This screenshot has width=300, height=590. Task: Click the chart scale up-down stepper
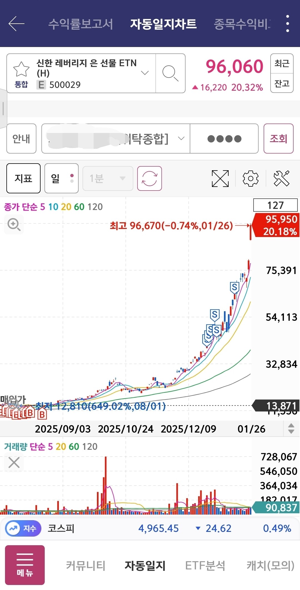click(x=291, y=429)
